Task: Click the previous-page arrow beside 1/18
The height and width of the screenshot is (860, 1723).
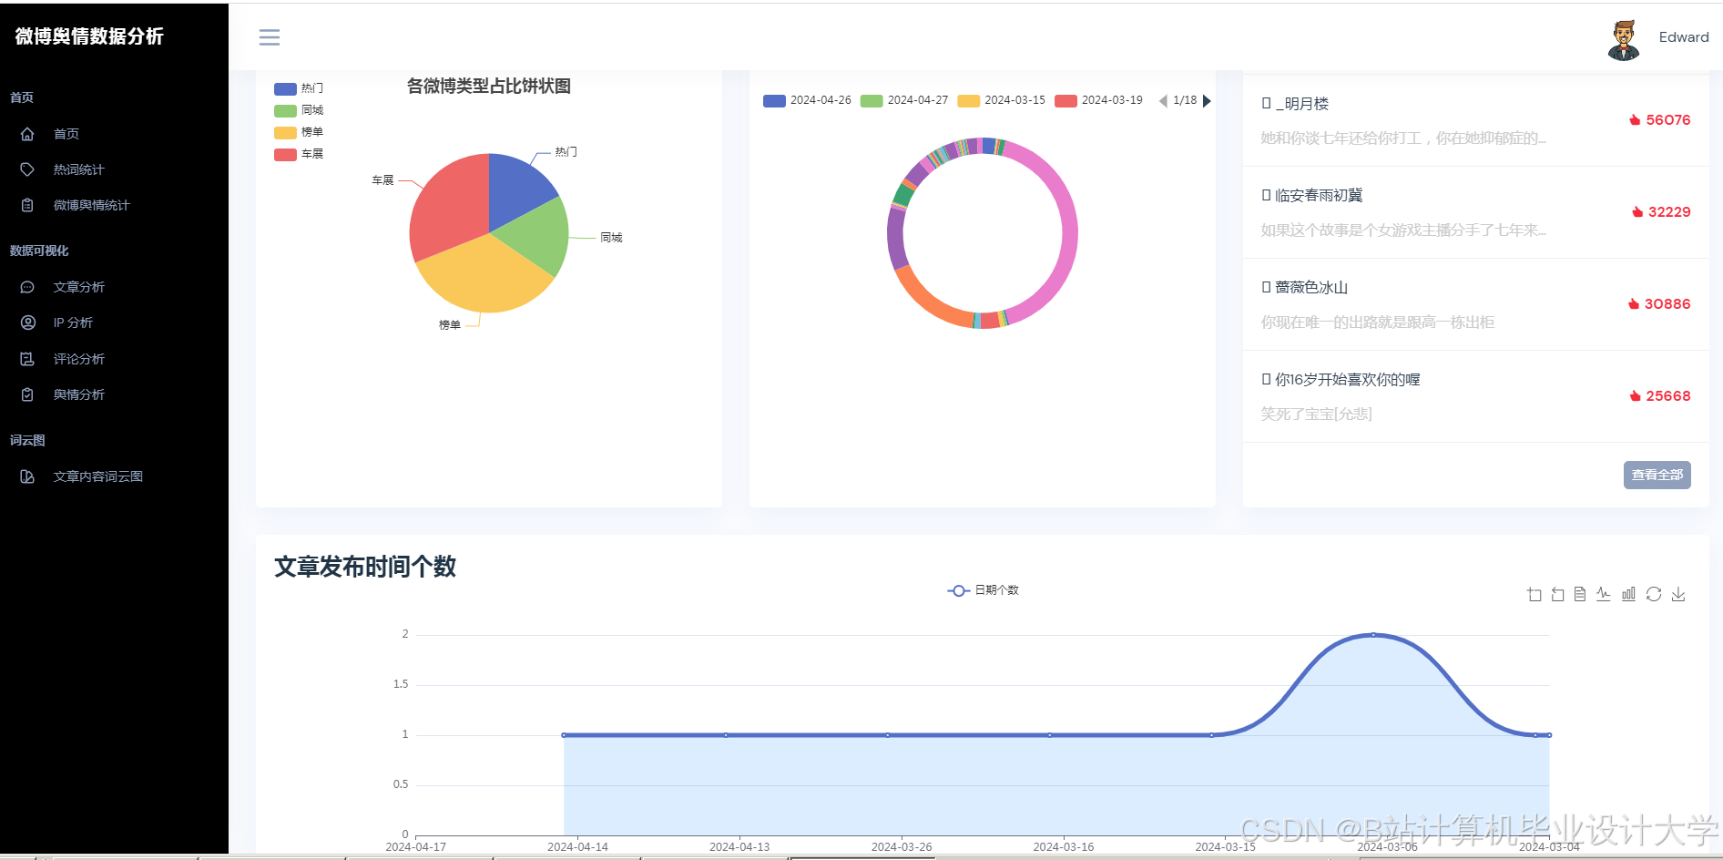Action: [x=1163, y=100]
